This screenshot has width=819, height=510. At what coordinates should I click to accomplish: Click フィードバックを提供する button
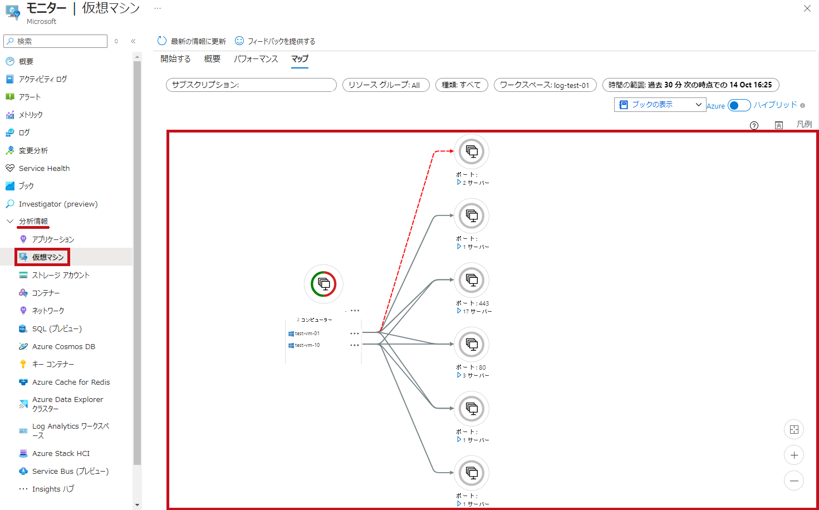pyautogui.click(x=275, y=41)
